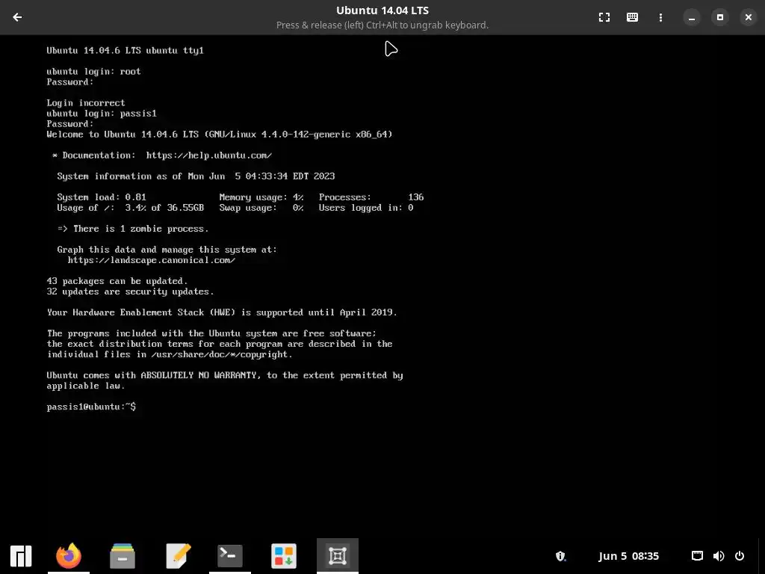Open the power menu icon
765x574 pixels.
coord(740,556)
